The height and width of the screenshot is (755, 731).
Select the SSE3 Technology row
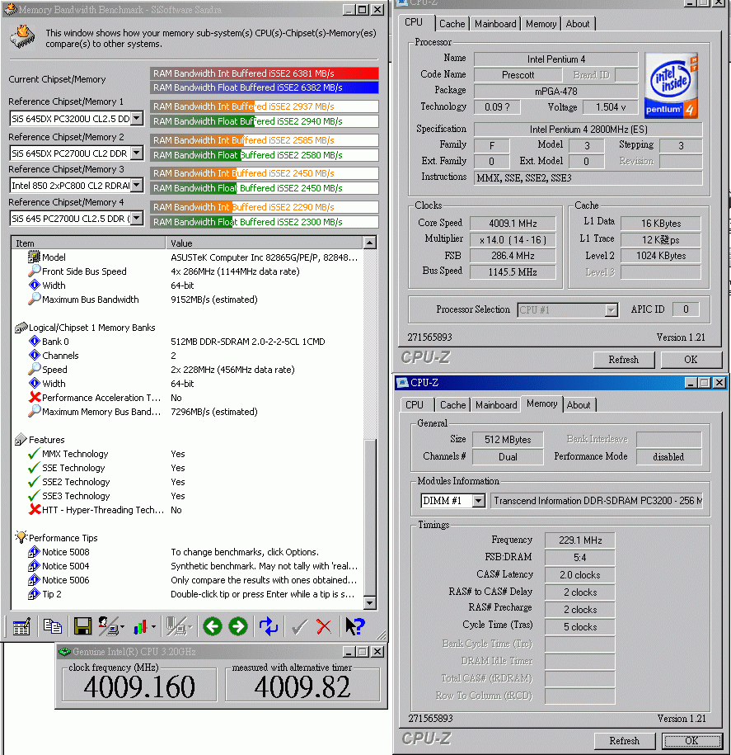[x=188, y=495]
